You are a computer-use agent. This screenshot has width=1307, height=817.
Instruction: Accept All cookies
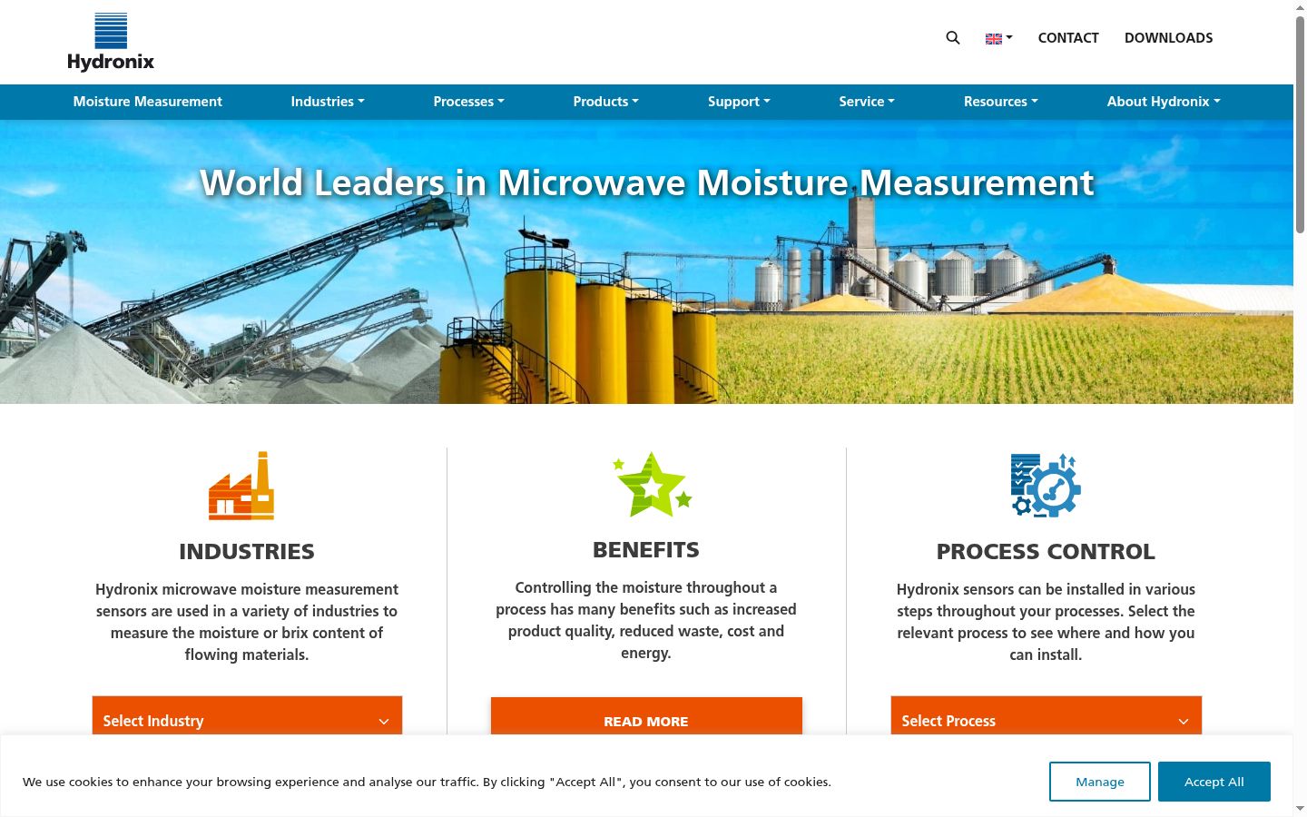1214,782
